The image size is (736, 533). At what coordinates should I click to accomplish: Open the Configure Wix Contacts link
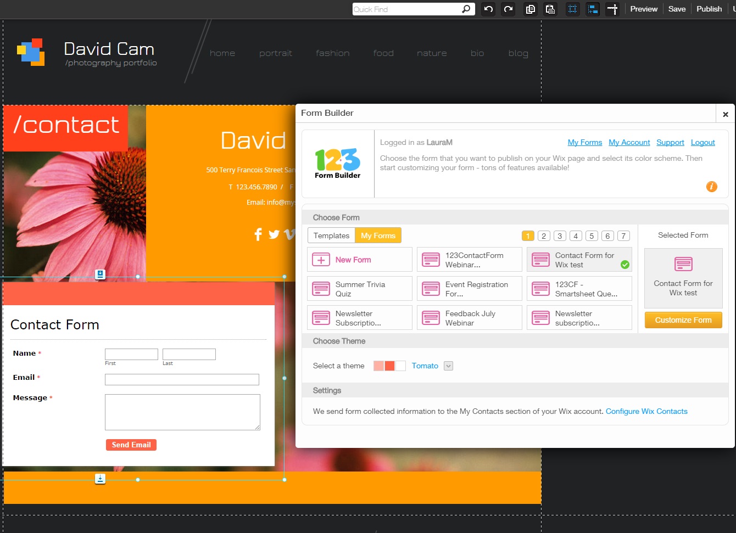[x=646, y=411]
